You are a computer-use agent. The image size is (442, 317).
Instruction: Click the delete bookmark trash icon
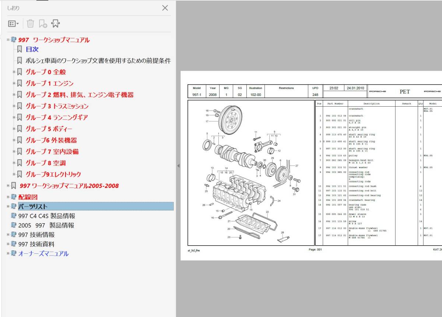click(30, 24)
